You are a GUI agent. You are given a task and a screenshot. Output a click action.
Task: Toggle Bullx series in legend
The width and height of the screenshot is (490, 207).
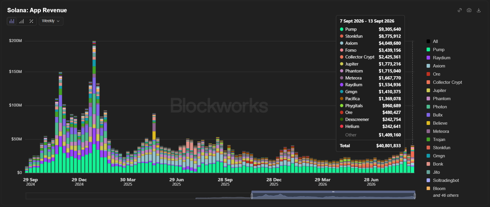435,115
